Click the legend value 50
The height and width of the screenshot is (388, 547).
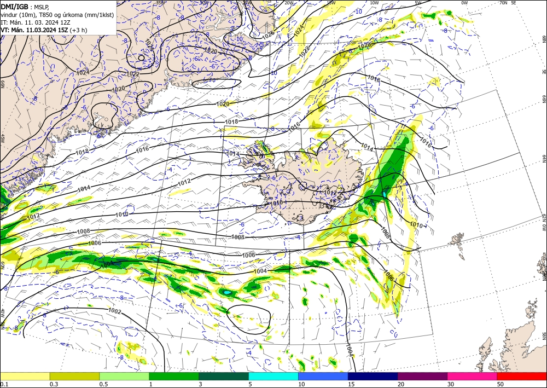click(501, 384)
